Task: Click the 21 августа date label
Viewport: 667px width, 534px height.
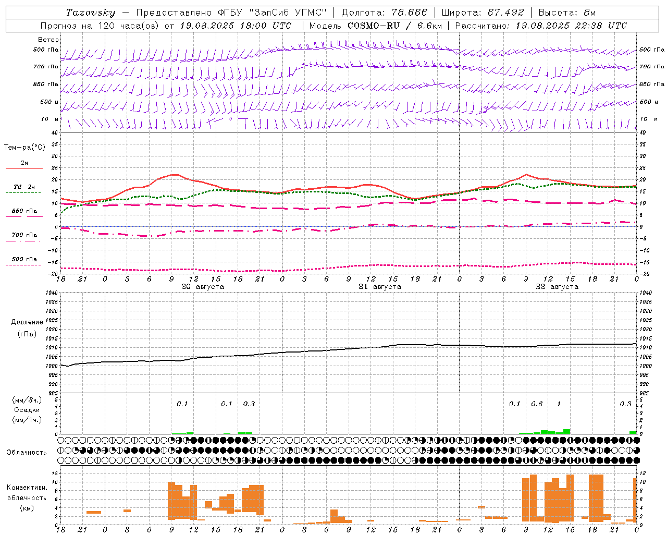Action: point(380,287)
